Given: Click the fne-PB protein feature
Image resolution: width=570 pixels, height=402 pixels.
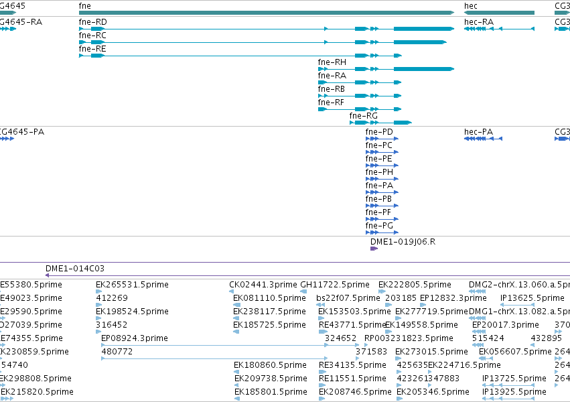Looking at the screenshot, I should (382, 206).
